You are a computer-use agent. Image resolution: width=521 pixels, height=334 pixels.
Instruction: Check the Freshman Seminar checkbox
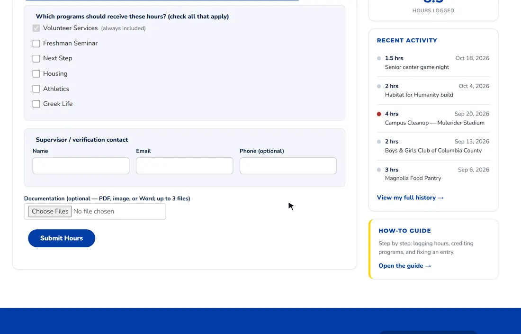click(36, 44)
